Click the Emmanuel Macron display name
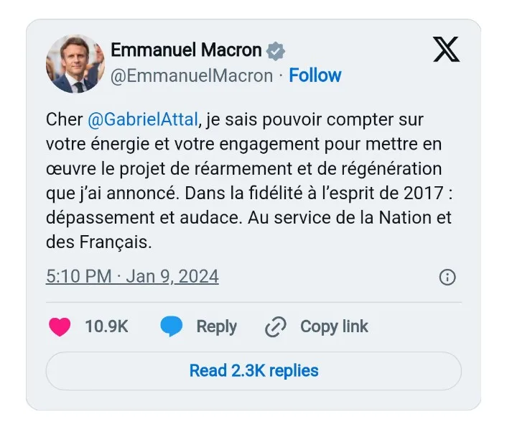The image size is (507, 430). pyautogui.click(x=186, y=50)
